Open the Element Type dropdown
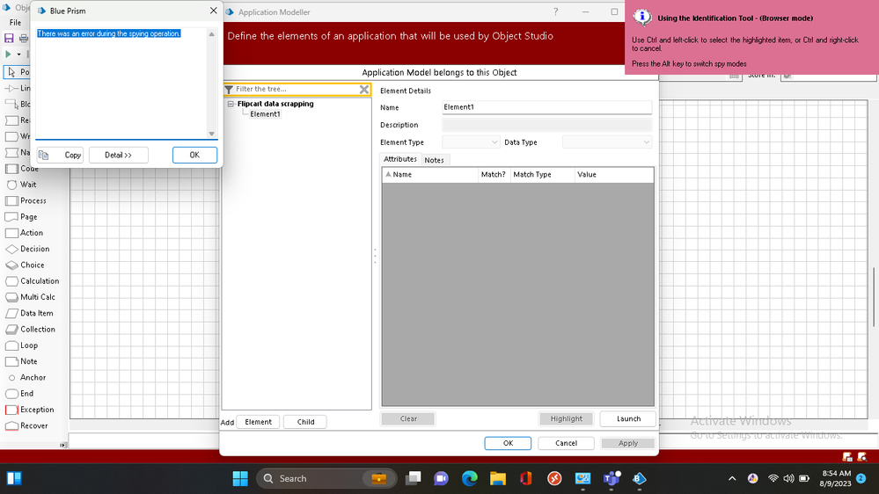Viewport: 879px width, 494px height. click(x=471, y=142)
